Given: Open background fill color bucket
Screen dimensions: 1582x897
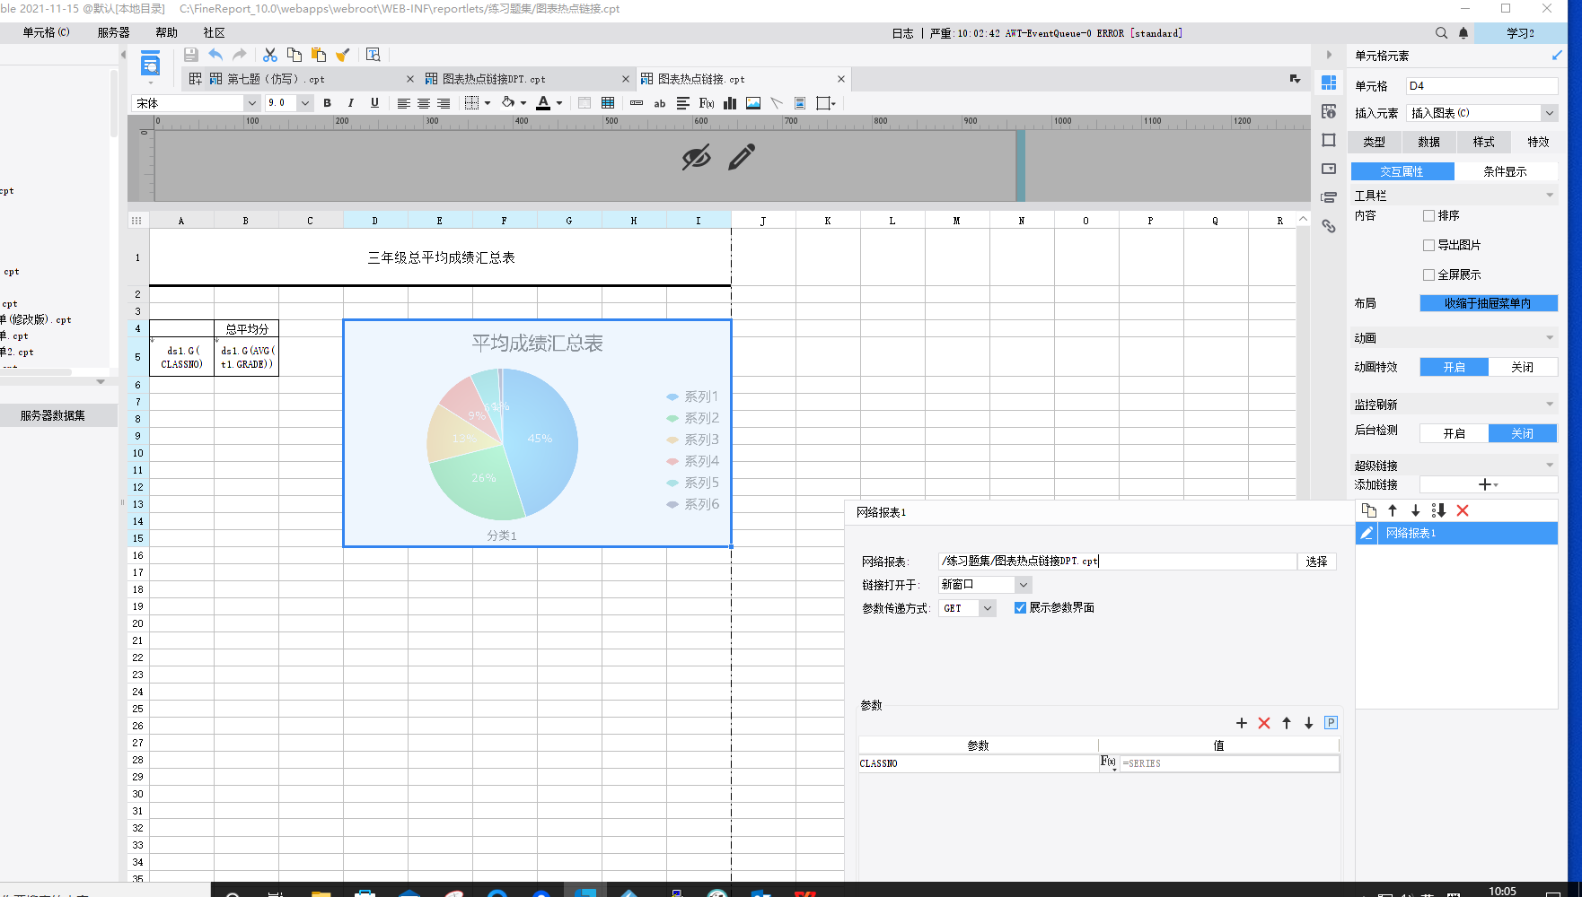Looking at the screenshot, I should [508, 103].
